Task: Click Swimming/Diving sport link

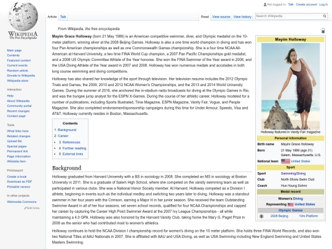Action: (x=293, y=173)
